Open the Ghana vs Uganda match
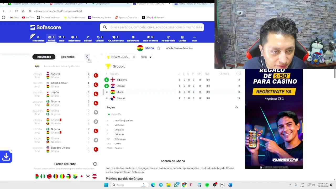 click(65, 122)
